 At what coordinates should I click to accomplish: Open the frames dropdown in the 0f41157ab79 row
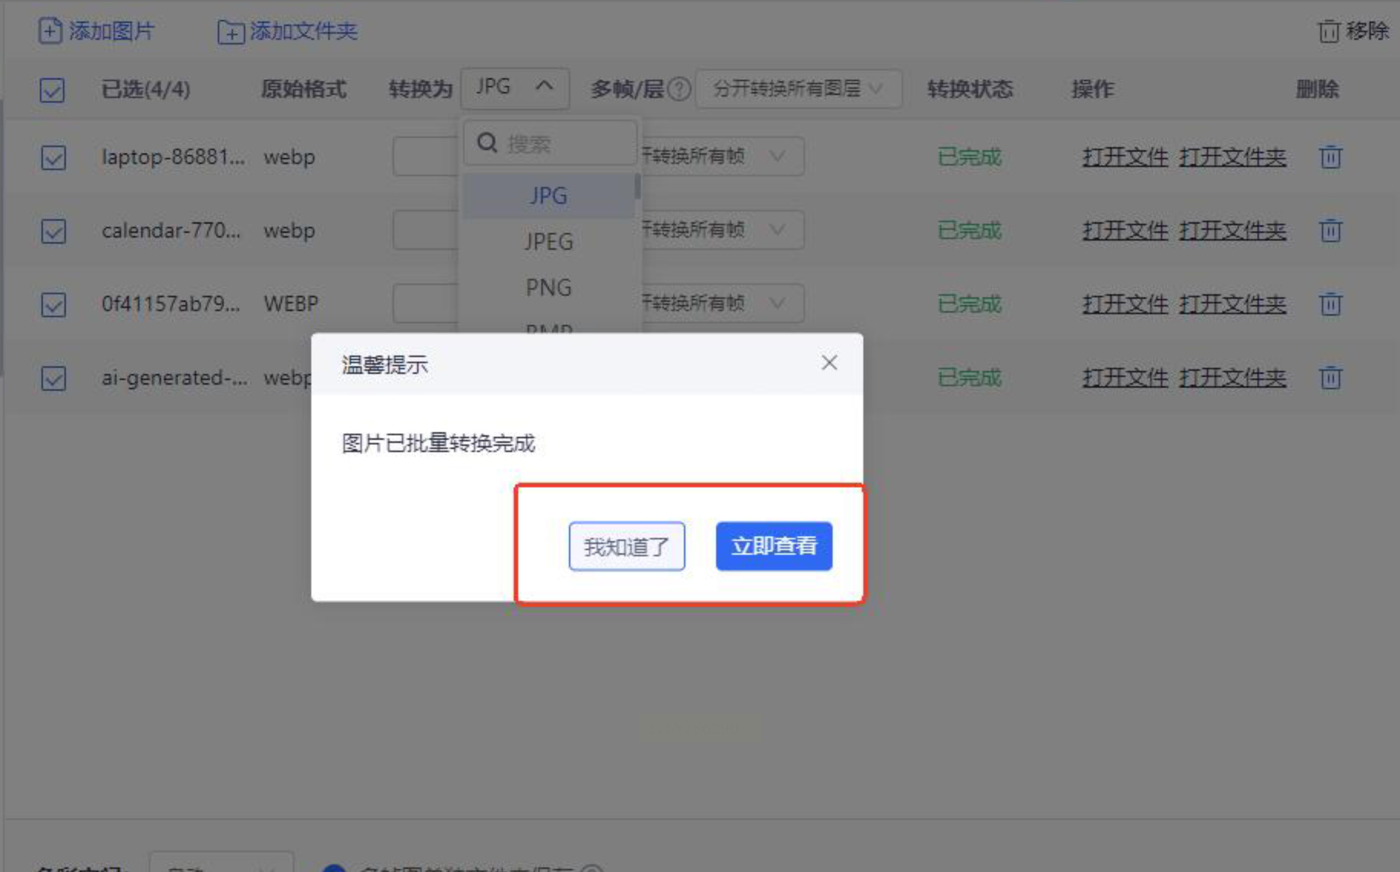click(722, 303)
